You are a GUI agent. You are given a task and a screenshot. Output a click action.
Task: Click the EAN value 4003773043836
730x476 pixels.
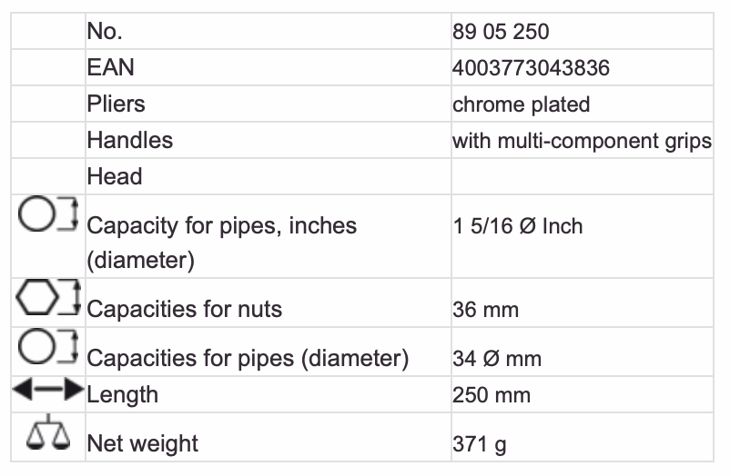[x=531, y=68]
